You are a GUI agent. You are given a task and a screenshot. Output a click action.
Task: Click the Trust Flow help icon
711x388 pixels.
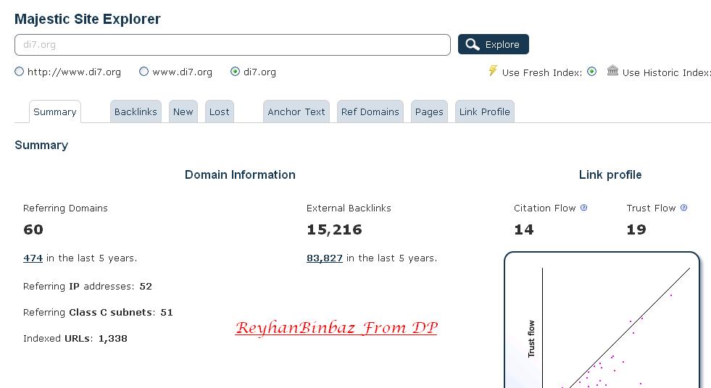683,208
